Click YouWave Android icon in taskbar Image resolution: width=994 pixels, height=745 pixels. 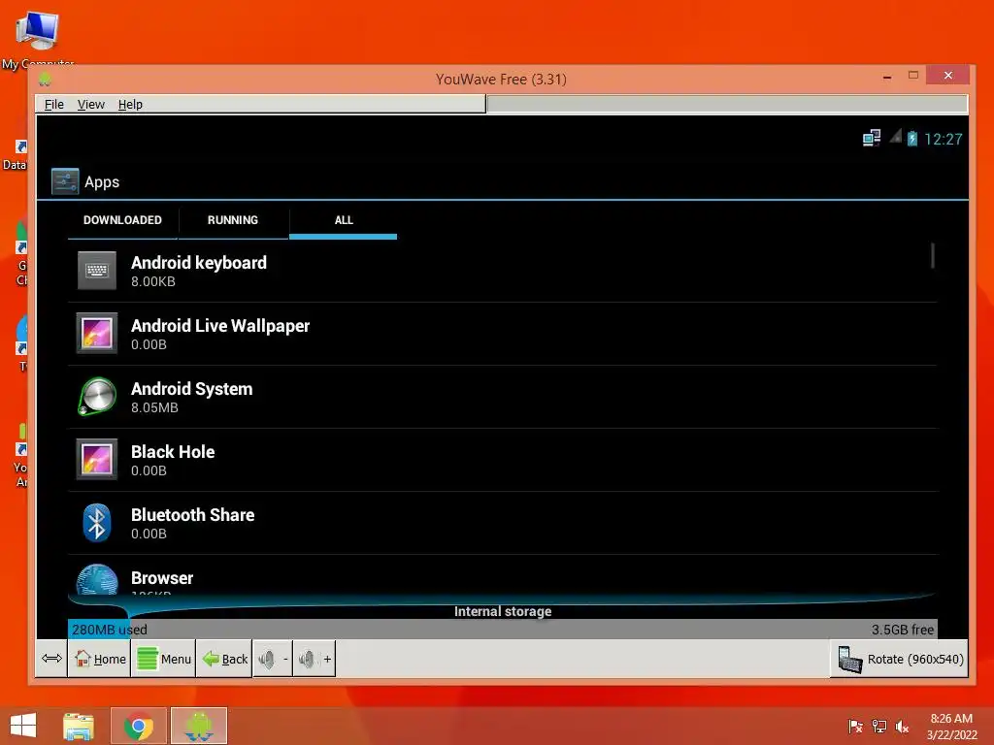199,726
